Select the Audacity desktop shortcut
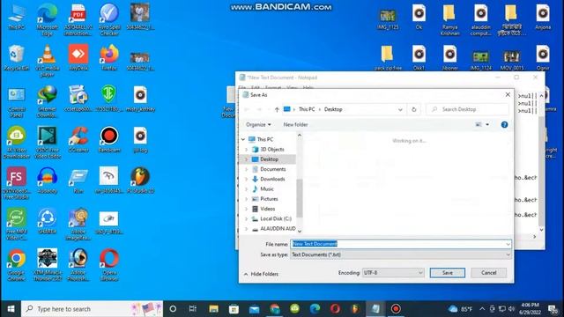This screenshot has height=317, width=564. click(47, 181)
